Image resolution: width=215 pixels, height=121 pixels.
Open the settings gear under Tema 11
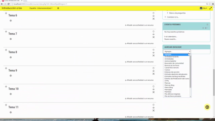click(11, 112)
